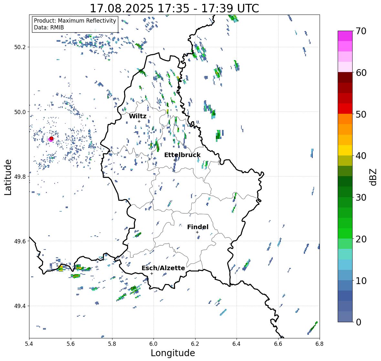Click the 6.4 longitude tick label
Screen dimensions: 381x361
coord(237,344)
